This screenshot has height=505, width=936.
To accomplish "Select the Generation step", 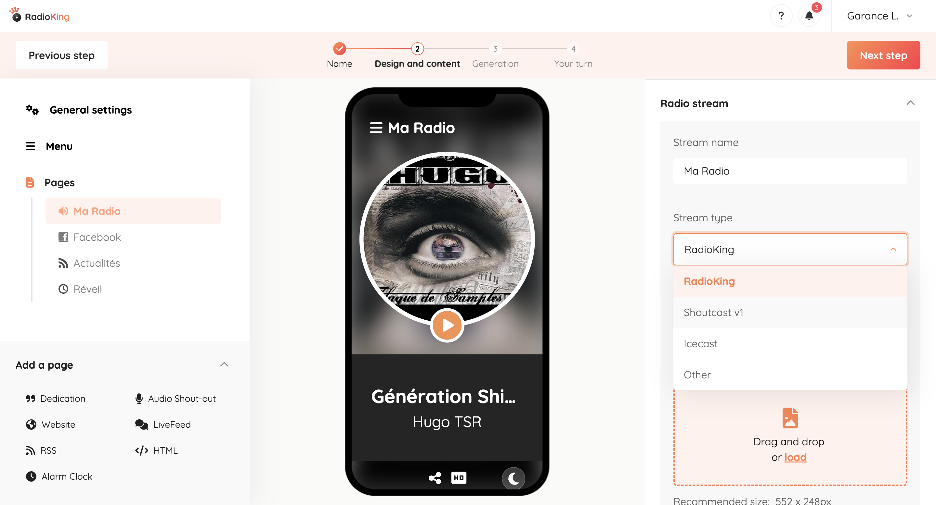I will [x=495, y=55].
